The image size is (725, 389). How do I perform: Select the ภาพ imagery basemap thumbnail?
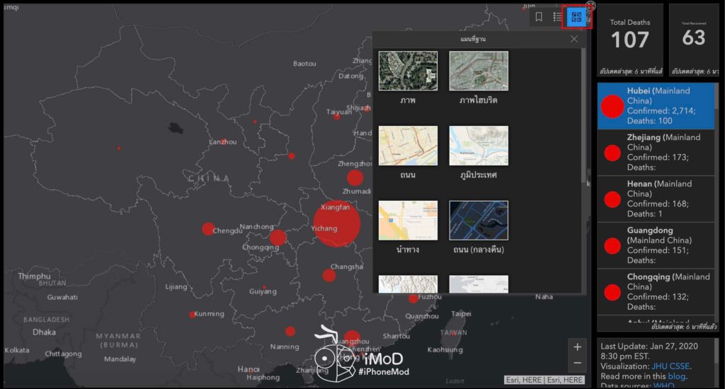click(408, 71)
